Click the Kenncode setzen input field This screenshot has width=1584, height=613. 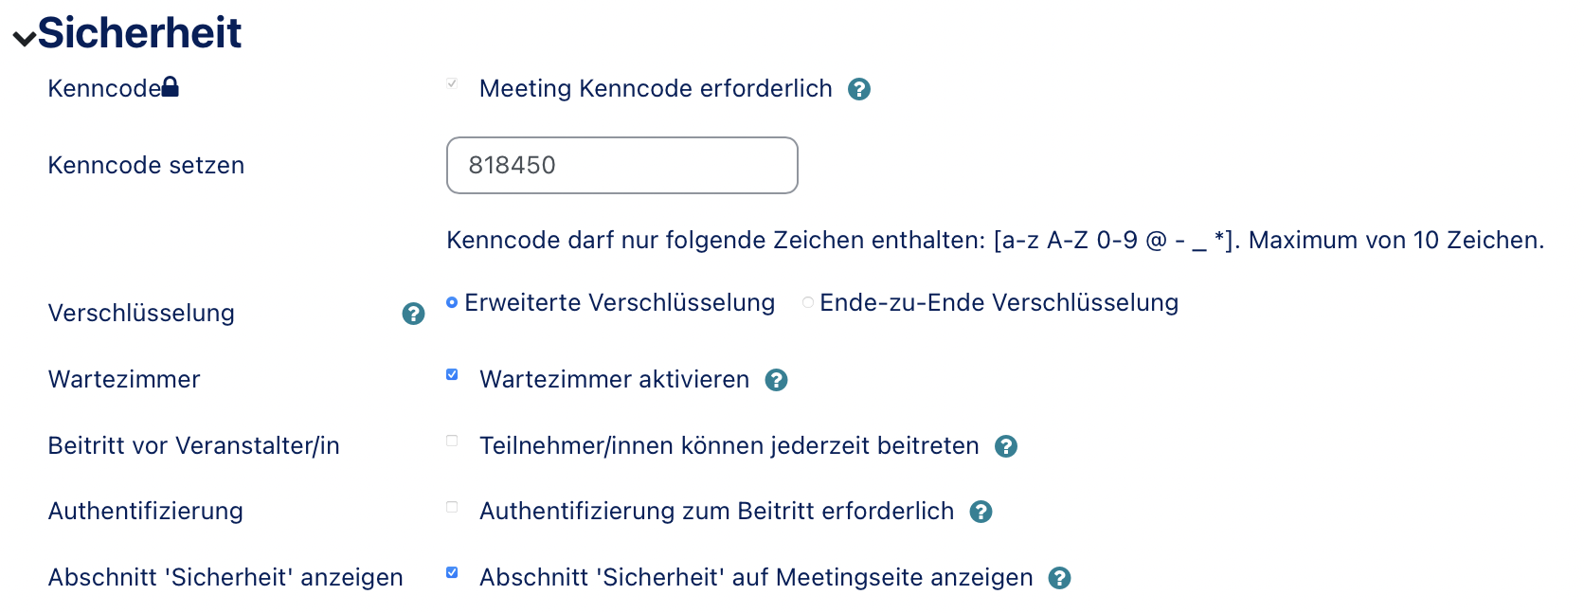click(621, 165)
